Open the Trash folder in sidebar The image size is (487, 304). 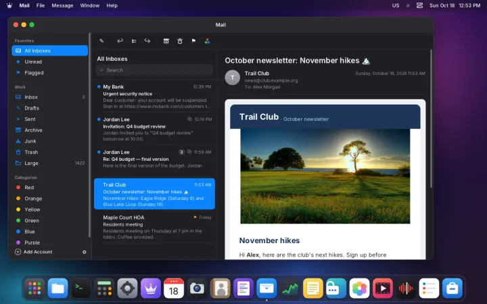49,152
